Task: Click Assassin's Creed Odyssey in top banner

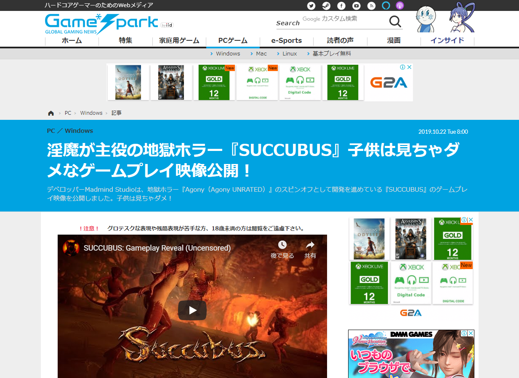Action: tap(128, 82)
